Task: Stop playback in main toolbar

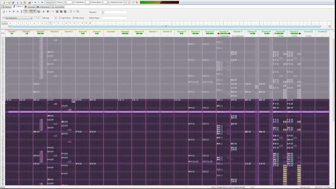Action: 35,2
